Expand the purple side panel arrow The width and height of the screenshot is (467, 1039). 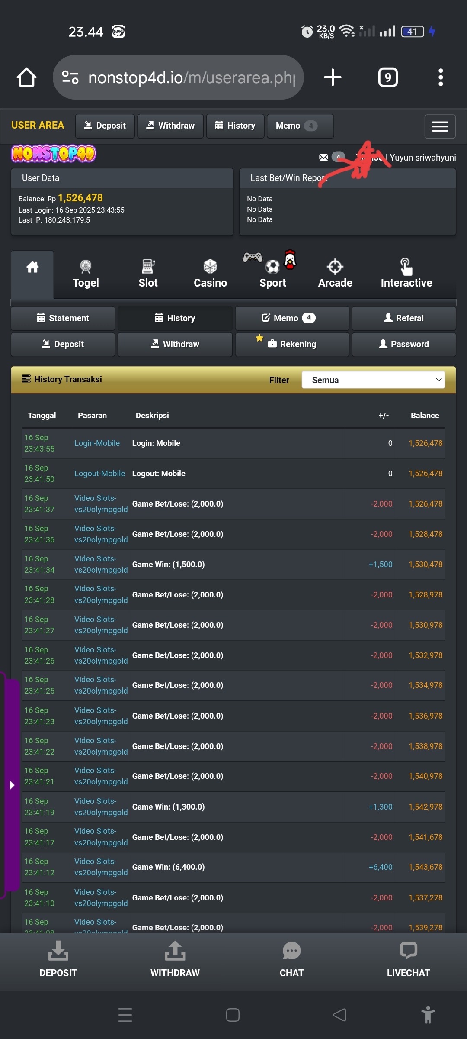click(x=12, y=785)
